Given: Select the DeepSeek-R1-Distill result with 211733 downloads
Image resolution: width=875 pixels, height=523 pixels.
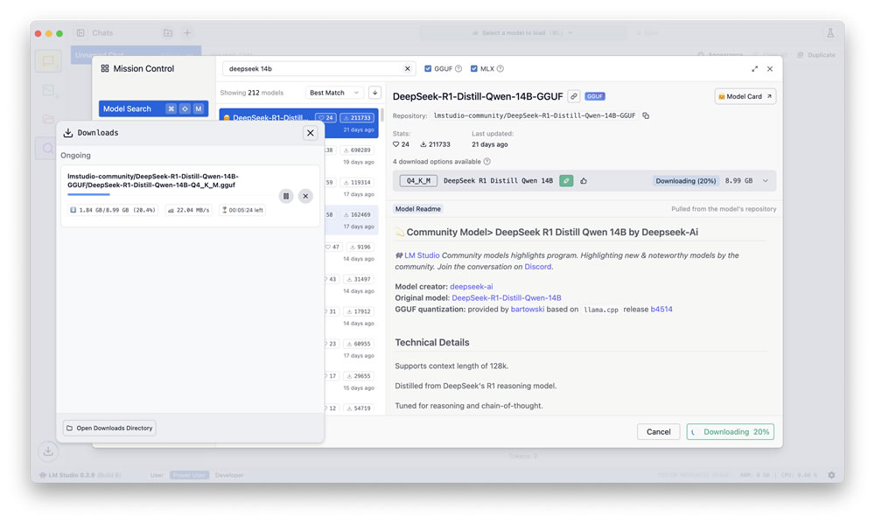Looking at the screenshot, I should [298, 122].
